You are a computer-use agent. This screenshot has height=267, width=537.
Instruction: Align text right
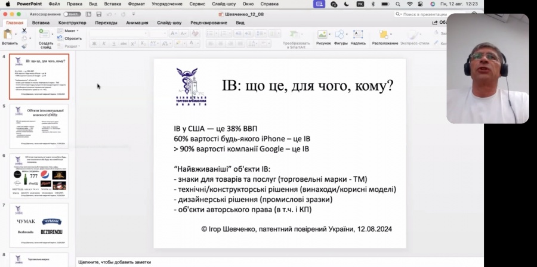(230, 44)
